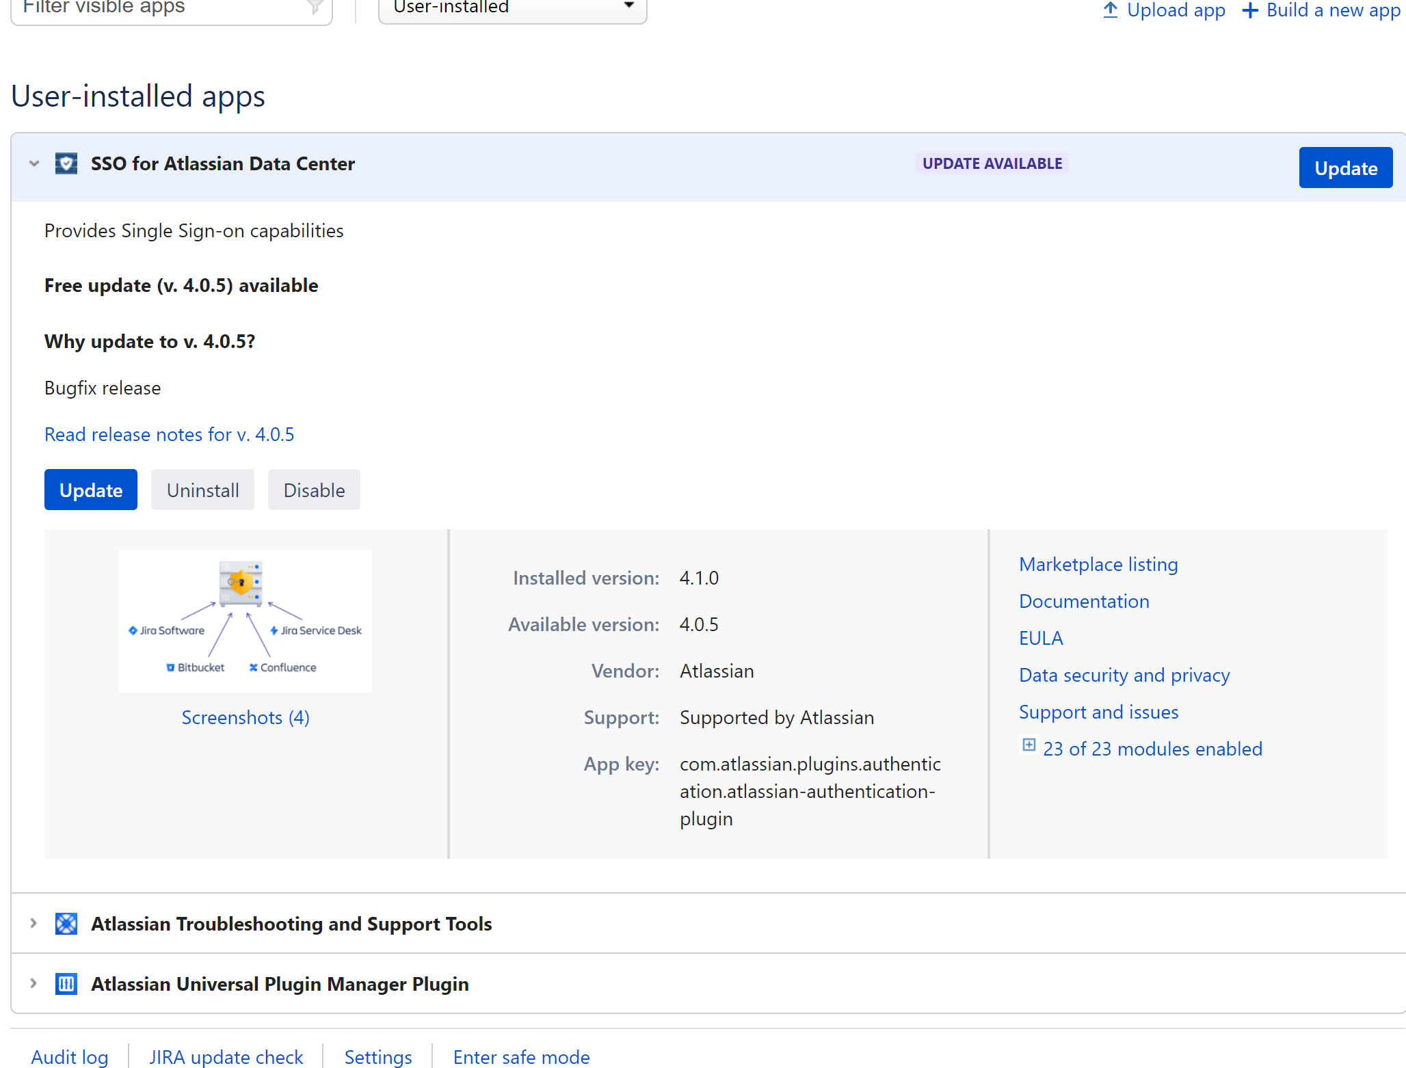
Task: Click the Upload app arrow icon
Action: [1111, 10]
